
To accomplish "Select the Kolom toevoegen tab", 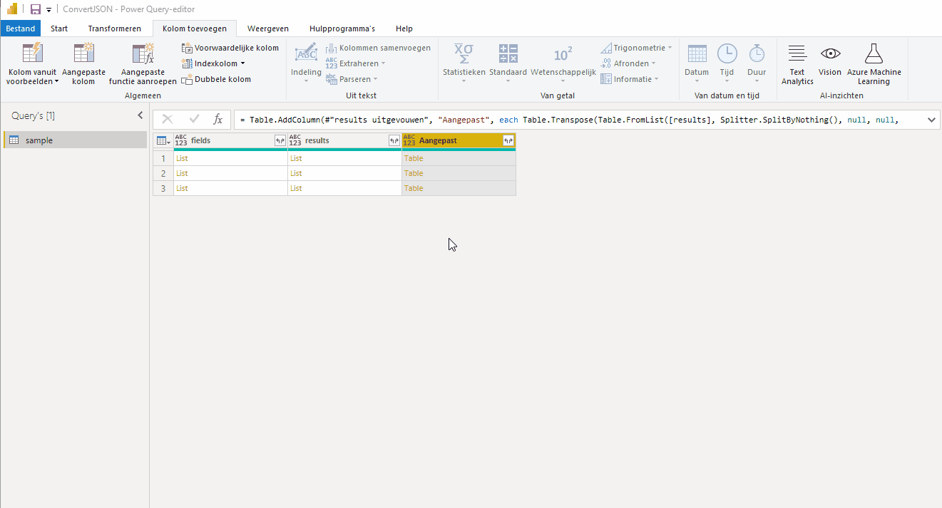I will pos(195,28).
